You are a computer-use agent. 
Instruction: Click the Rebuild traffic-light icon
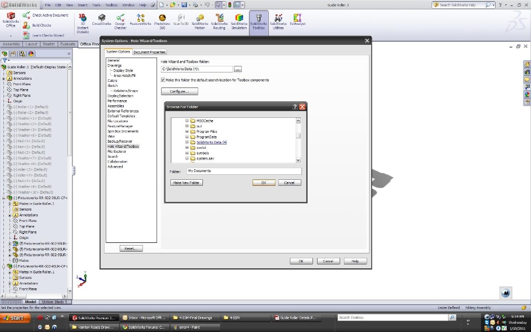[230, 5]
